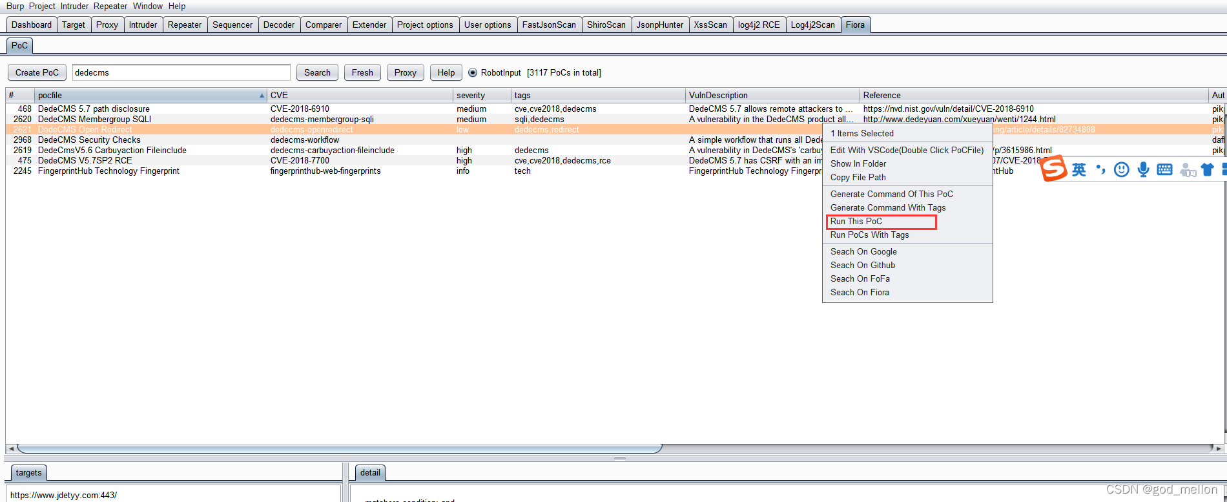Select the RobotInput radio button
This screenshot has width=1227, height=502.
(x=473, y=72)
